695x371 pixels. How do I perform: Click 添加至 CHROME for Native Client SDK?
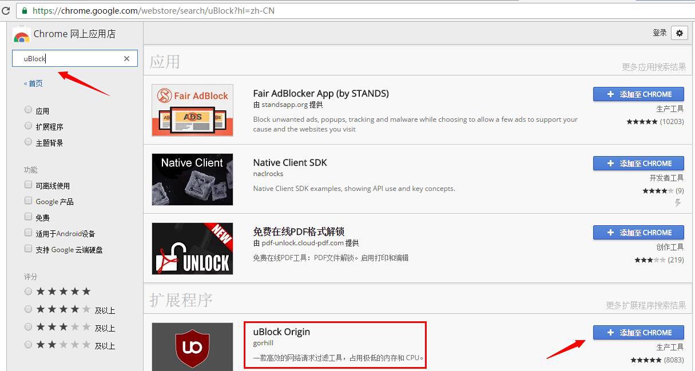tap(638, 163)
